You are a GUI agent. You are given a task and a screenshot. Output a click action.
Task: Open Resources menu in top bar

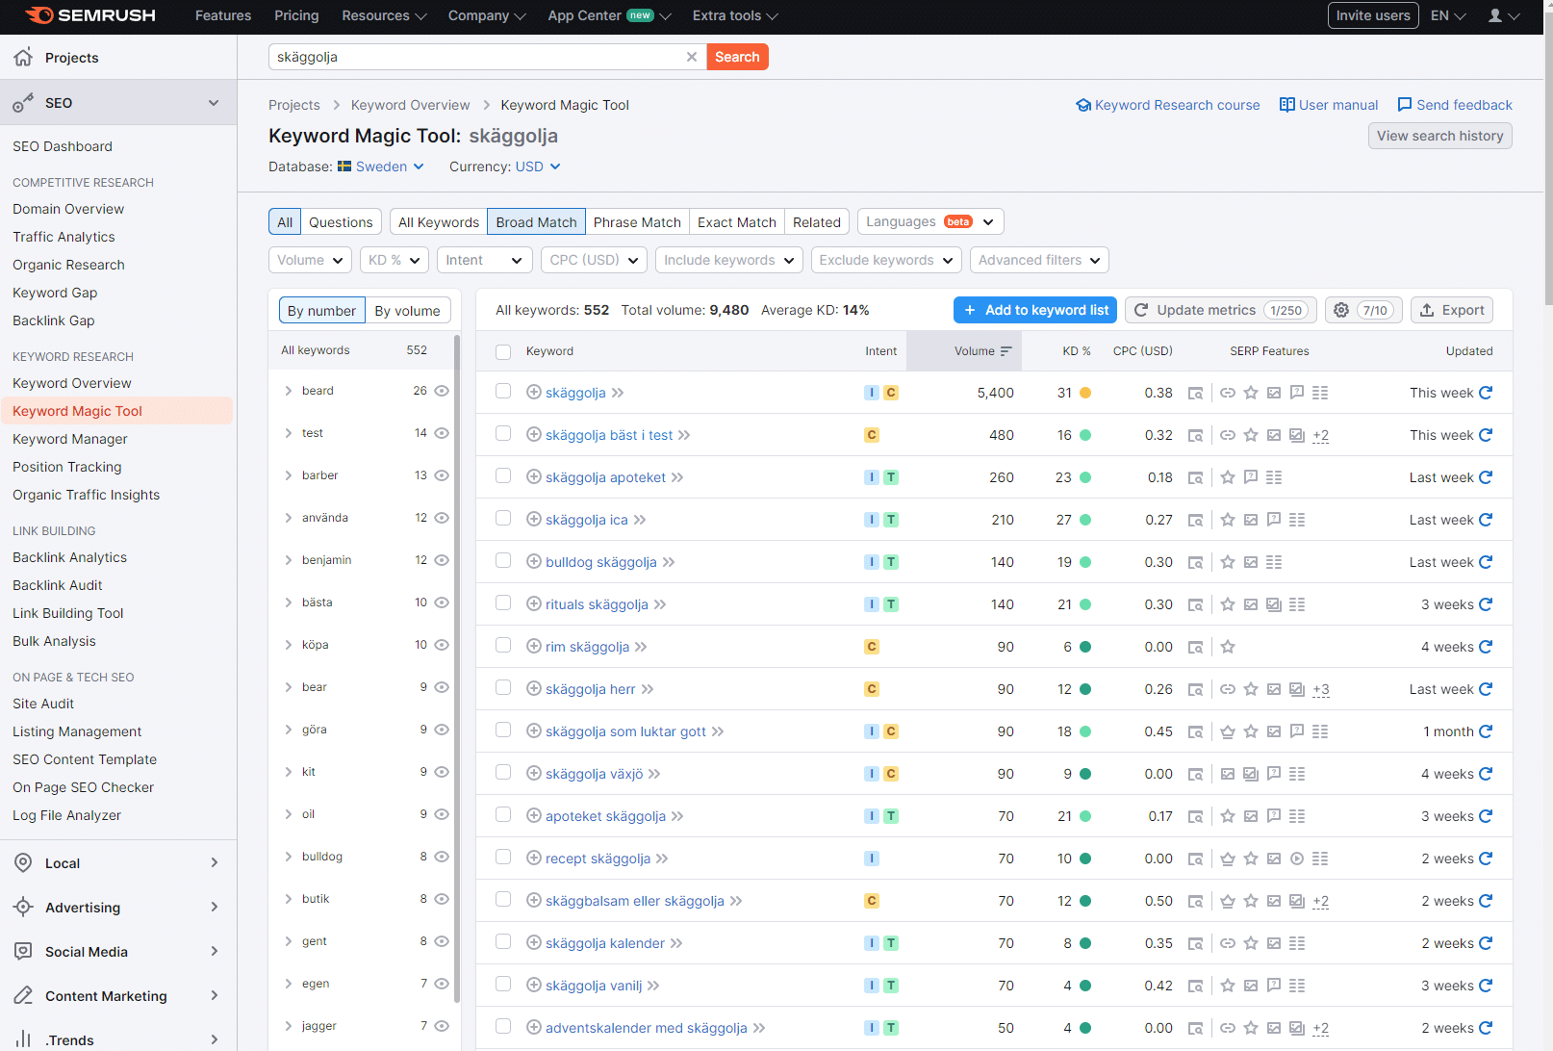coord(384,15)
